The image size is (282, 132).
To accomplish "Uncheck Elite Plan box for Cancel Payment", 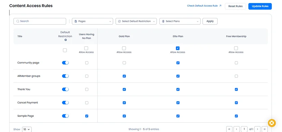I will tap(178, 103).
